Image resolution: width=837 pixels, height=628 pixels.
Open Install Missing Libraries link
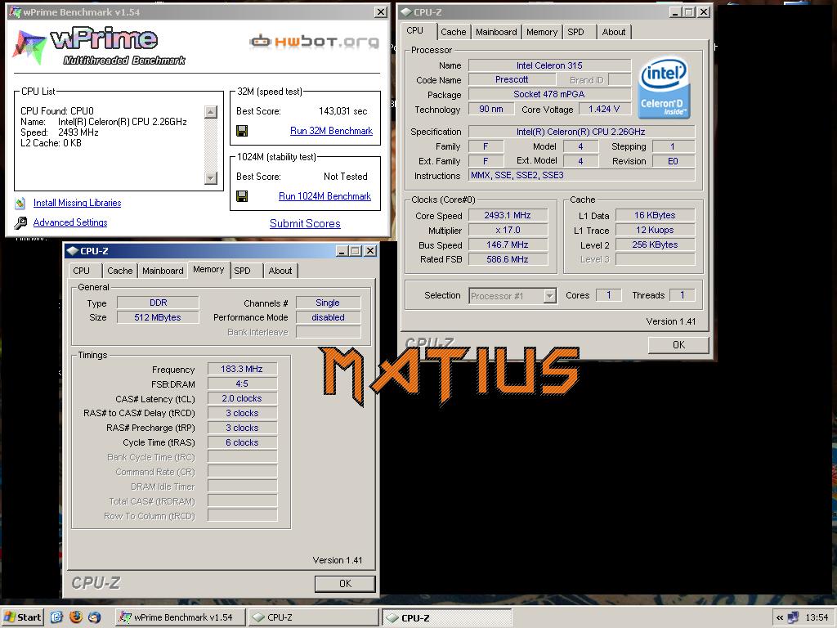click(78, 203)
